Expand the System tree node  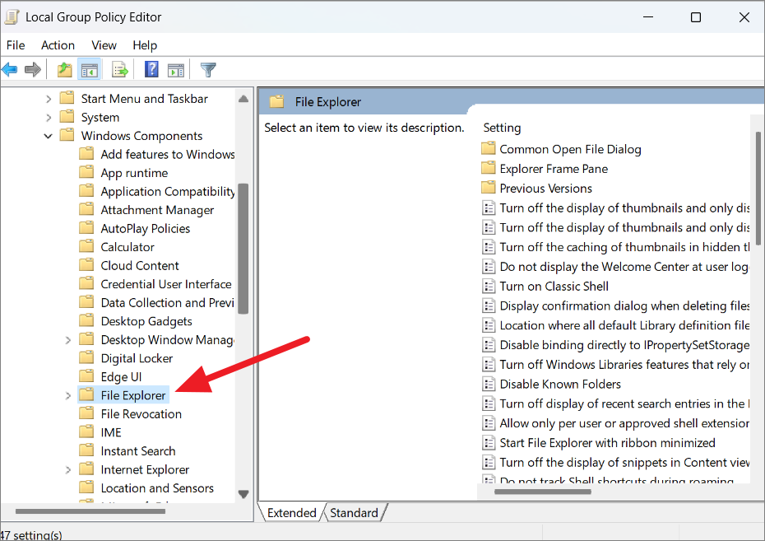[x=49, y=118]
